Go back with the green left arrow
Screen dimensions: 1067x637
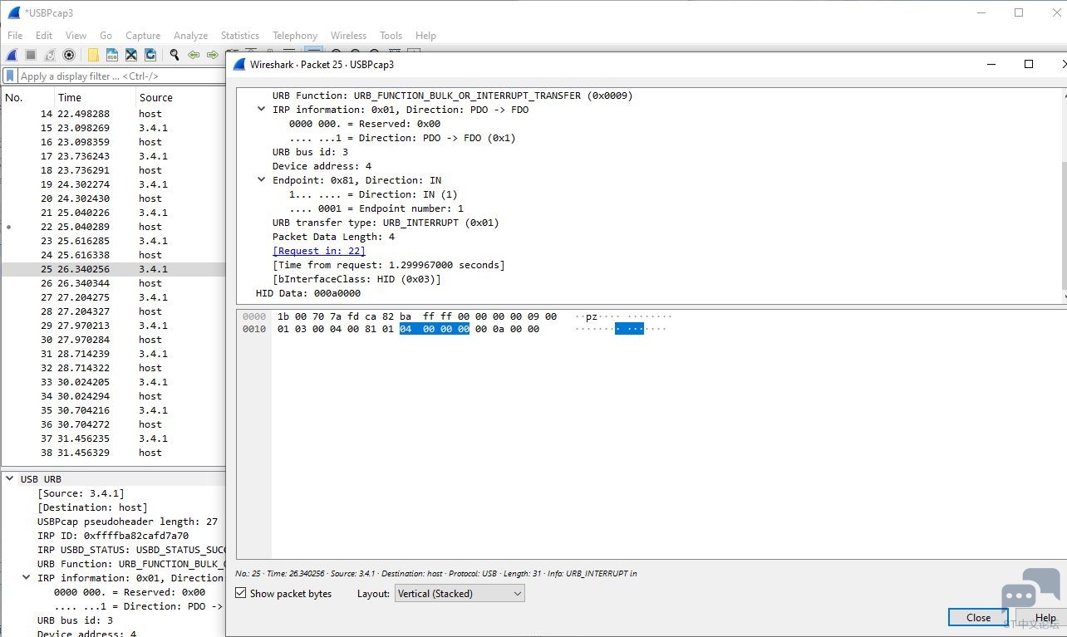[194, 55]
